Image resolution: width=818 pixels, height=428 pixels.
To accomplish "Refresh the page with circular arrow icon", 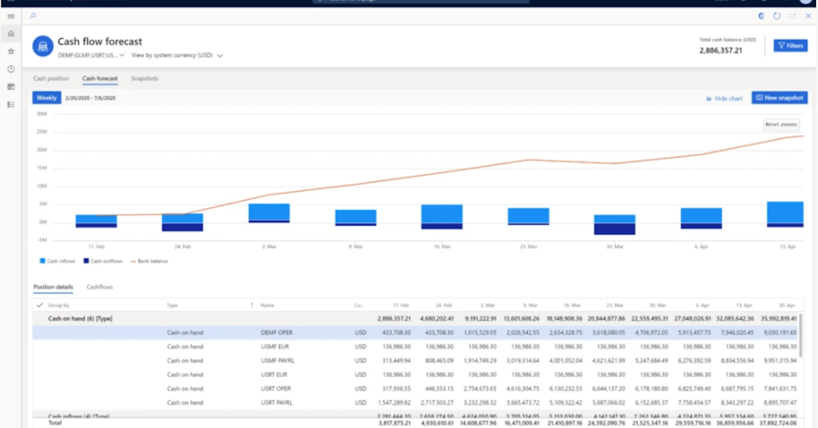I will click(777, 16).
